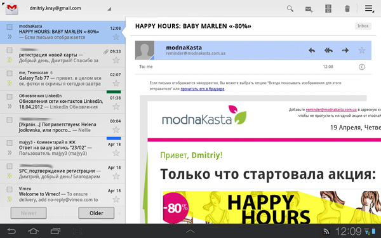Tap the recent apps button

[55, 231]
